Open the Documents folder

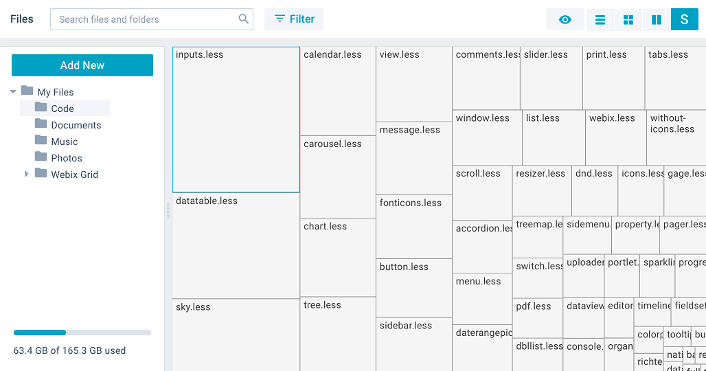click(x=76, y=125)
